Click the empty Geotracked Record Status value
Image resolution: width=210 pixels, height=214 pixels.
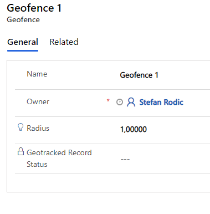[125, 160]
